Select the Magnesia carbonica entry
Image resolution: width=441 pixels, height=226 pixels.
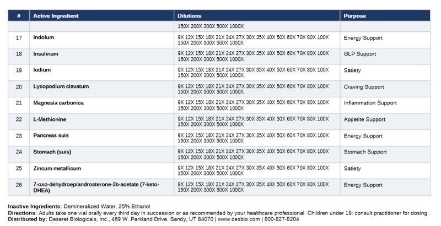click(x=60, y=103)
